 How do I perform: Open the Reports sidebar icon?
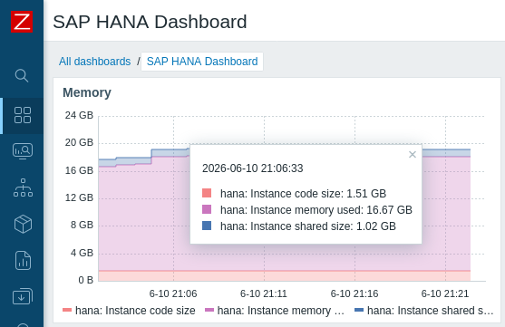23,260
